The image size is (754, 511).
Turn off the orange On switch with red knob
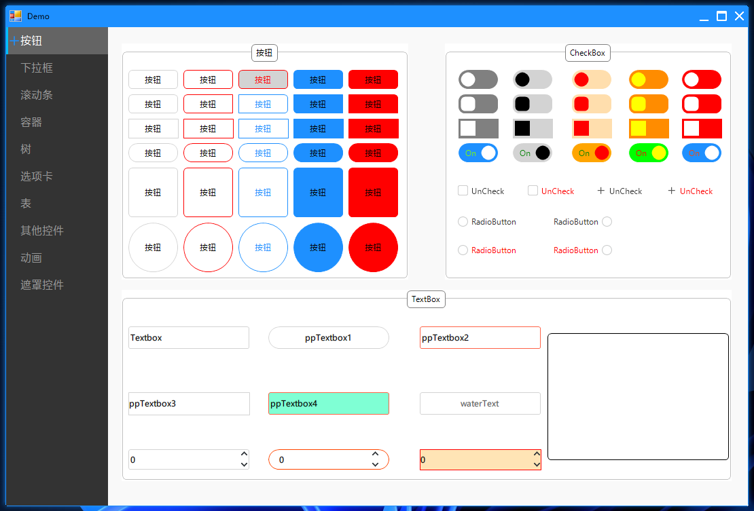(x=592, y=153)
